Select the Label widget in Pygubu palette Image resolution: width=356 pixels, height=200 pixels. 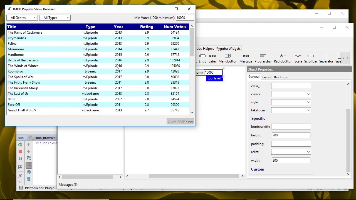coord(212,58)
